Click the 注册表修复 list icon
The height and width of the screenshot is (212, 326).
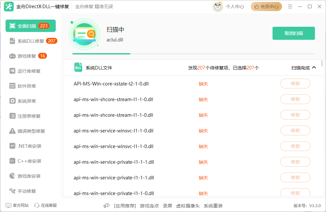coord(12,116)
